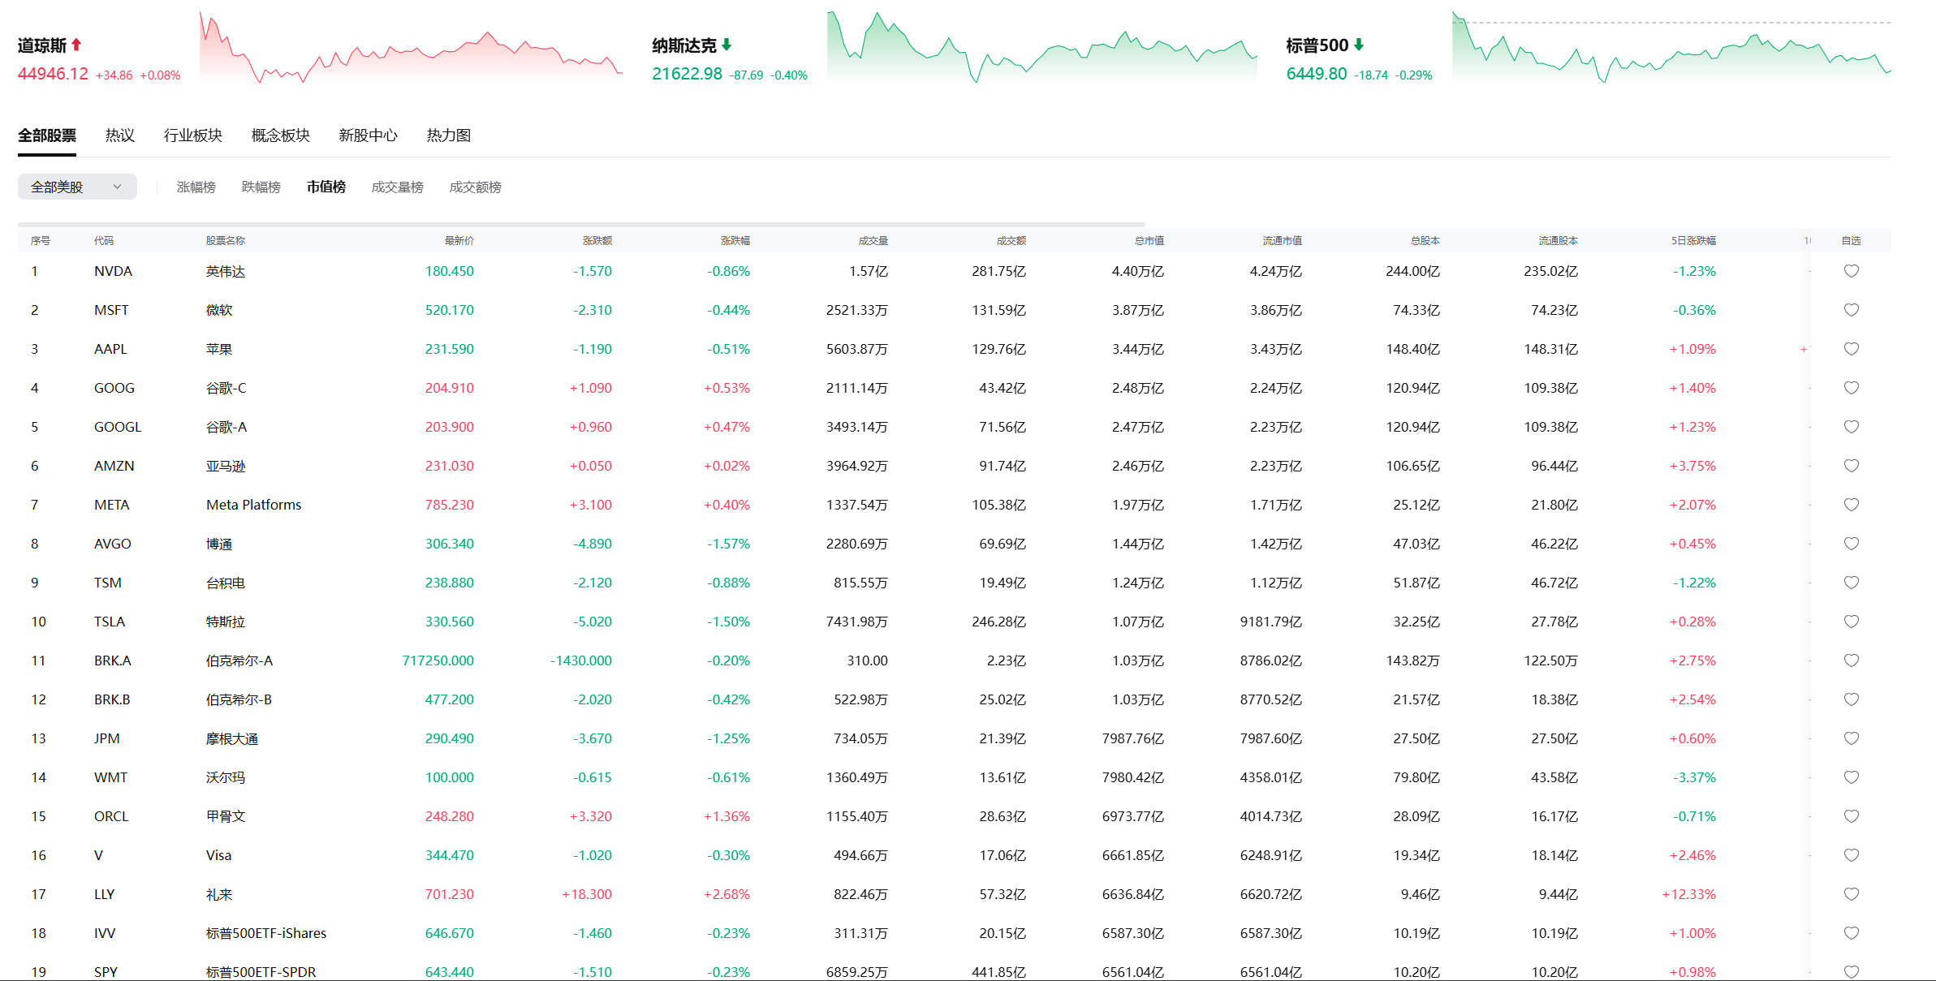Open the 行业板块 tab

click(193, 136)
